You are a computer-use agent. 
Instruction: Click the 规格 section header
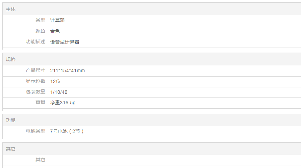[x=11, y=59]
